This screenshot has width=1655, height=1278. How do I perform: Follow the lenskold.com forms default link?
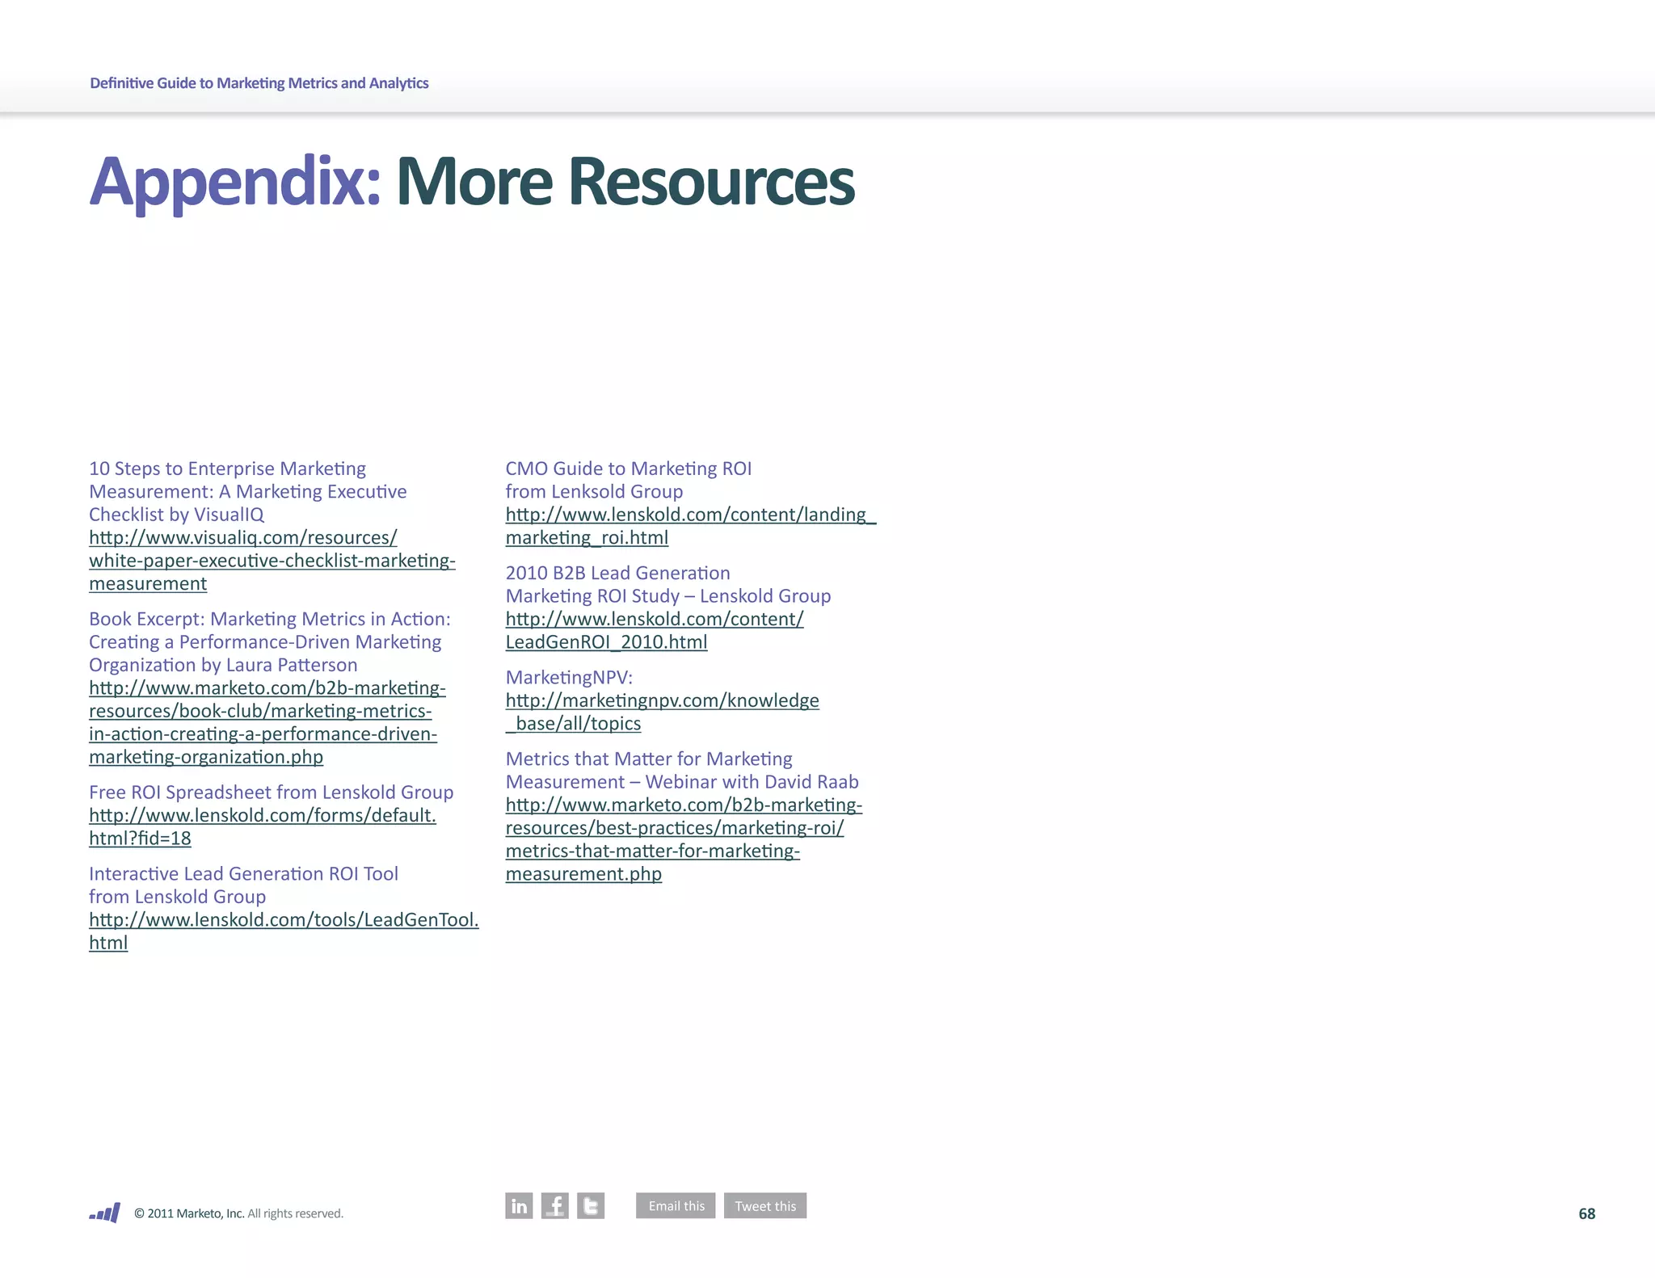point(262,815)
